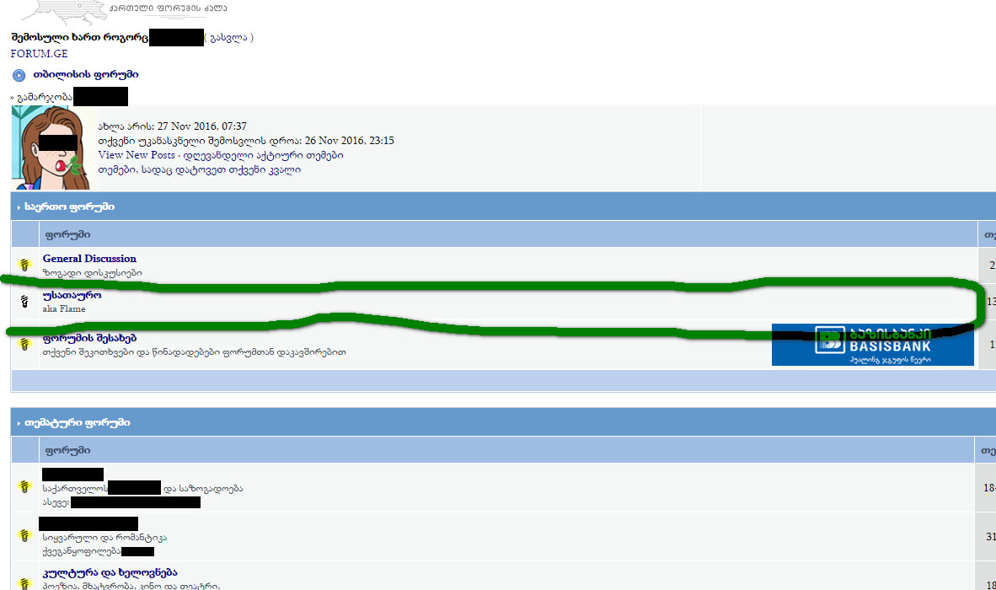Open the ფორუმის შესახებ forum
Image resolution: width=996 pixels, height=590 pixels.
pos(89,338)
